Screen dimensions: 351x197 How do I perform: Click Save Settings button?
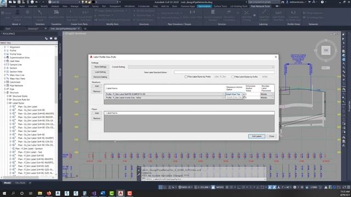click(x=100, y=67)
